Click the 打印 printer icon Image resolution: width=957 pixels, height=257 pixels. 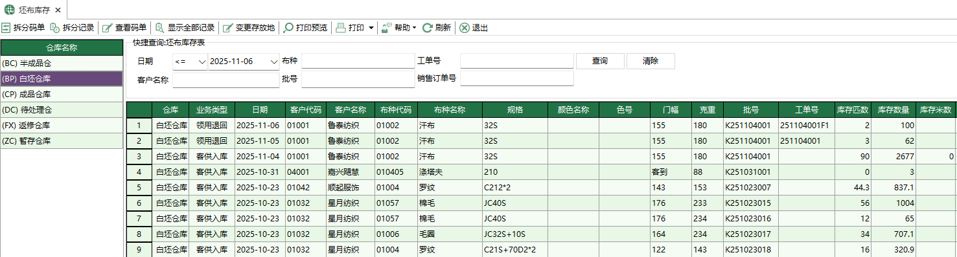click(x=341, y=28)
